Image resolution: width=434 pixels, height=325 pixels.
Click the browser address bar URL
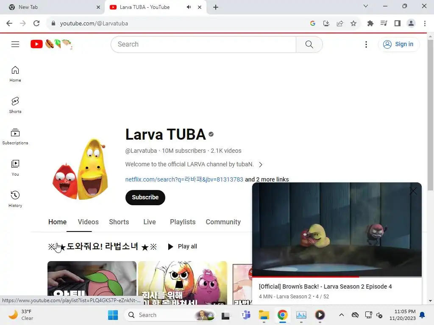[94, 24]
